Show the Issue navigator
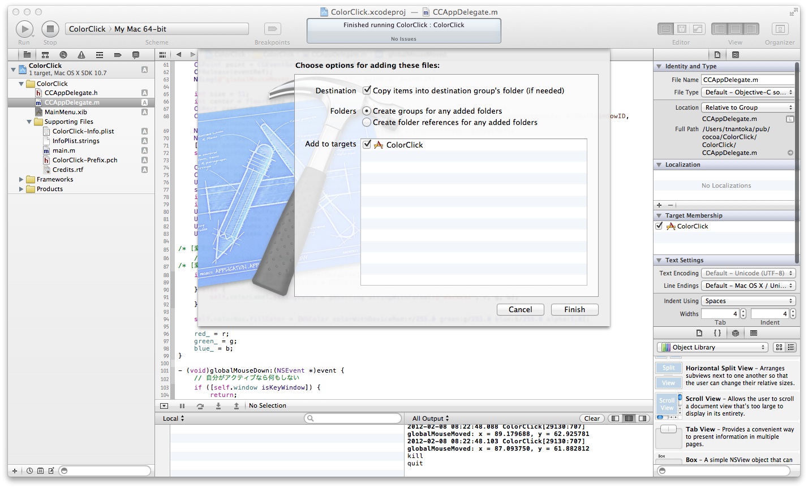The image size is (808, 488). [x=81, y=55]
